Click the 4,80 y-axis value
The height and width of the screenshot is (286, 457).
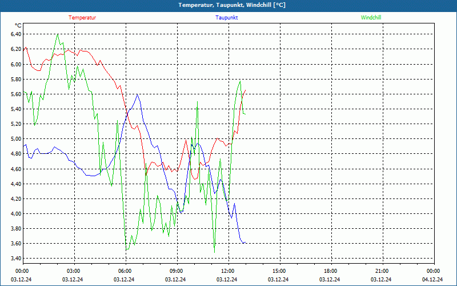(x=16, y=153)
